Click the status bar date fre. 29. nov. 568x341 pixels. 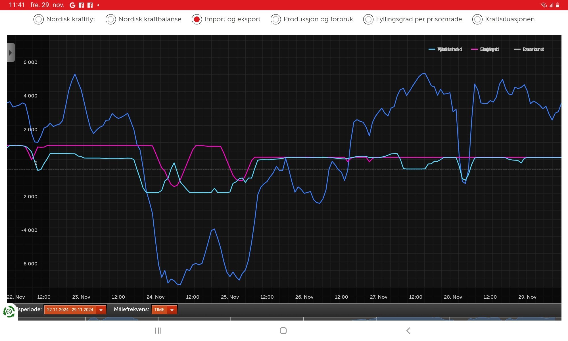tap(47, 5)
